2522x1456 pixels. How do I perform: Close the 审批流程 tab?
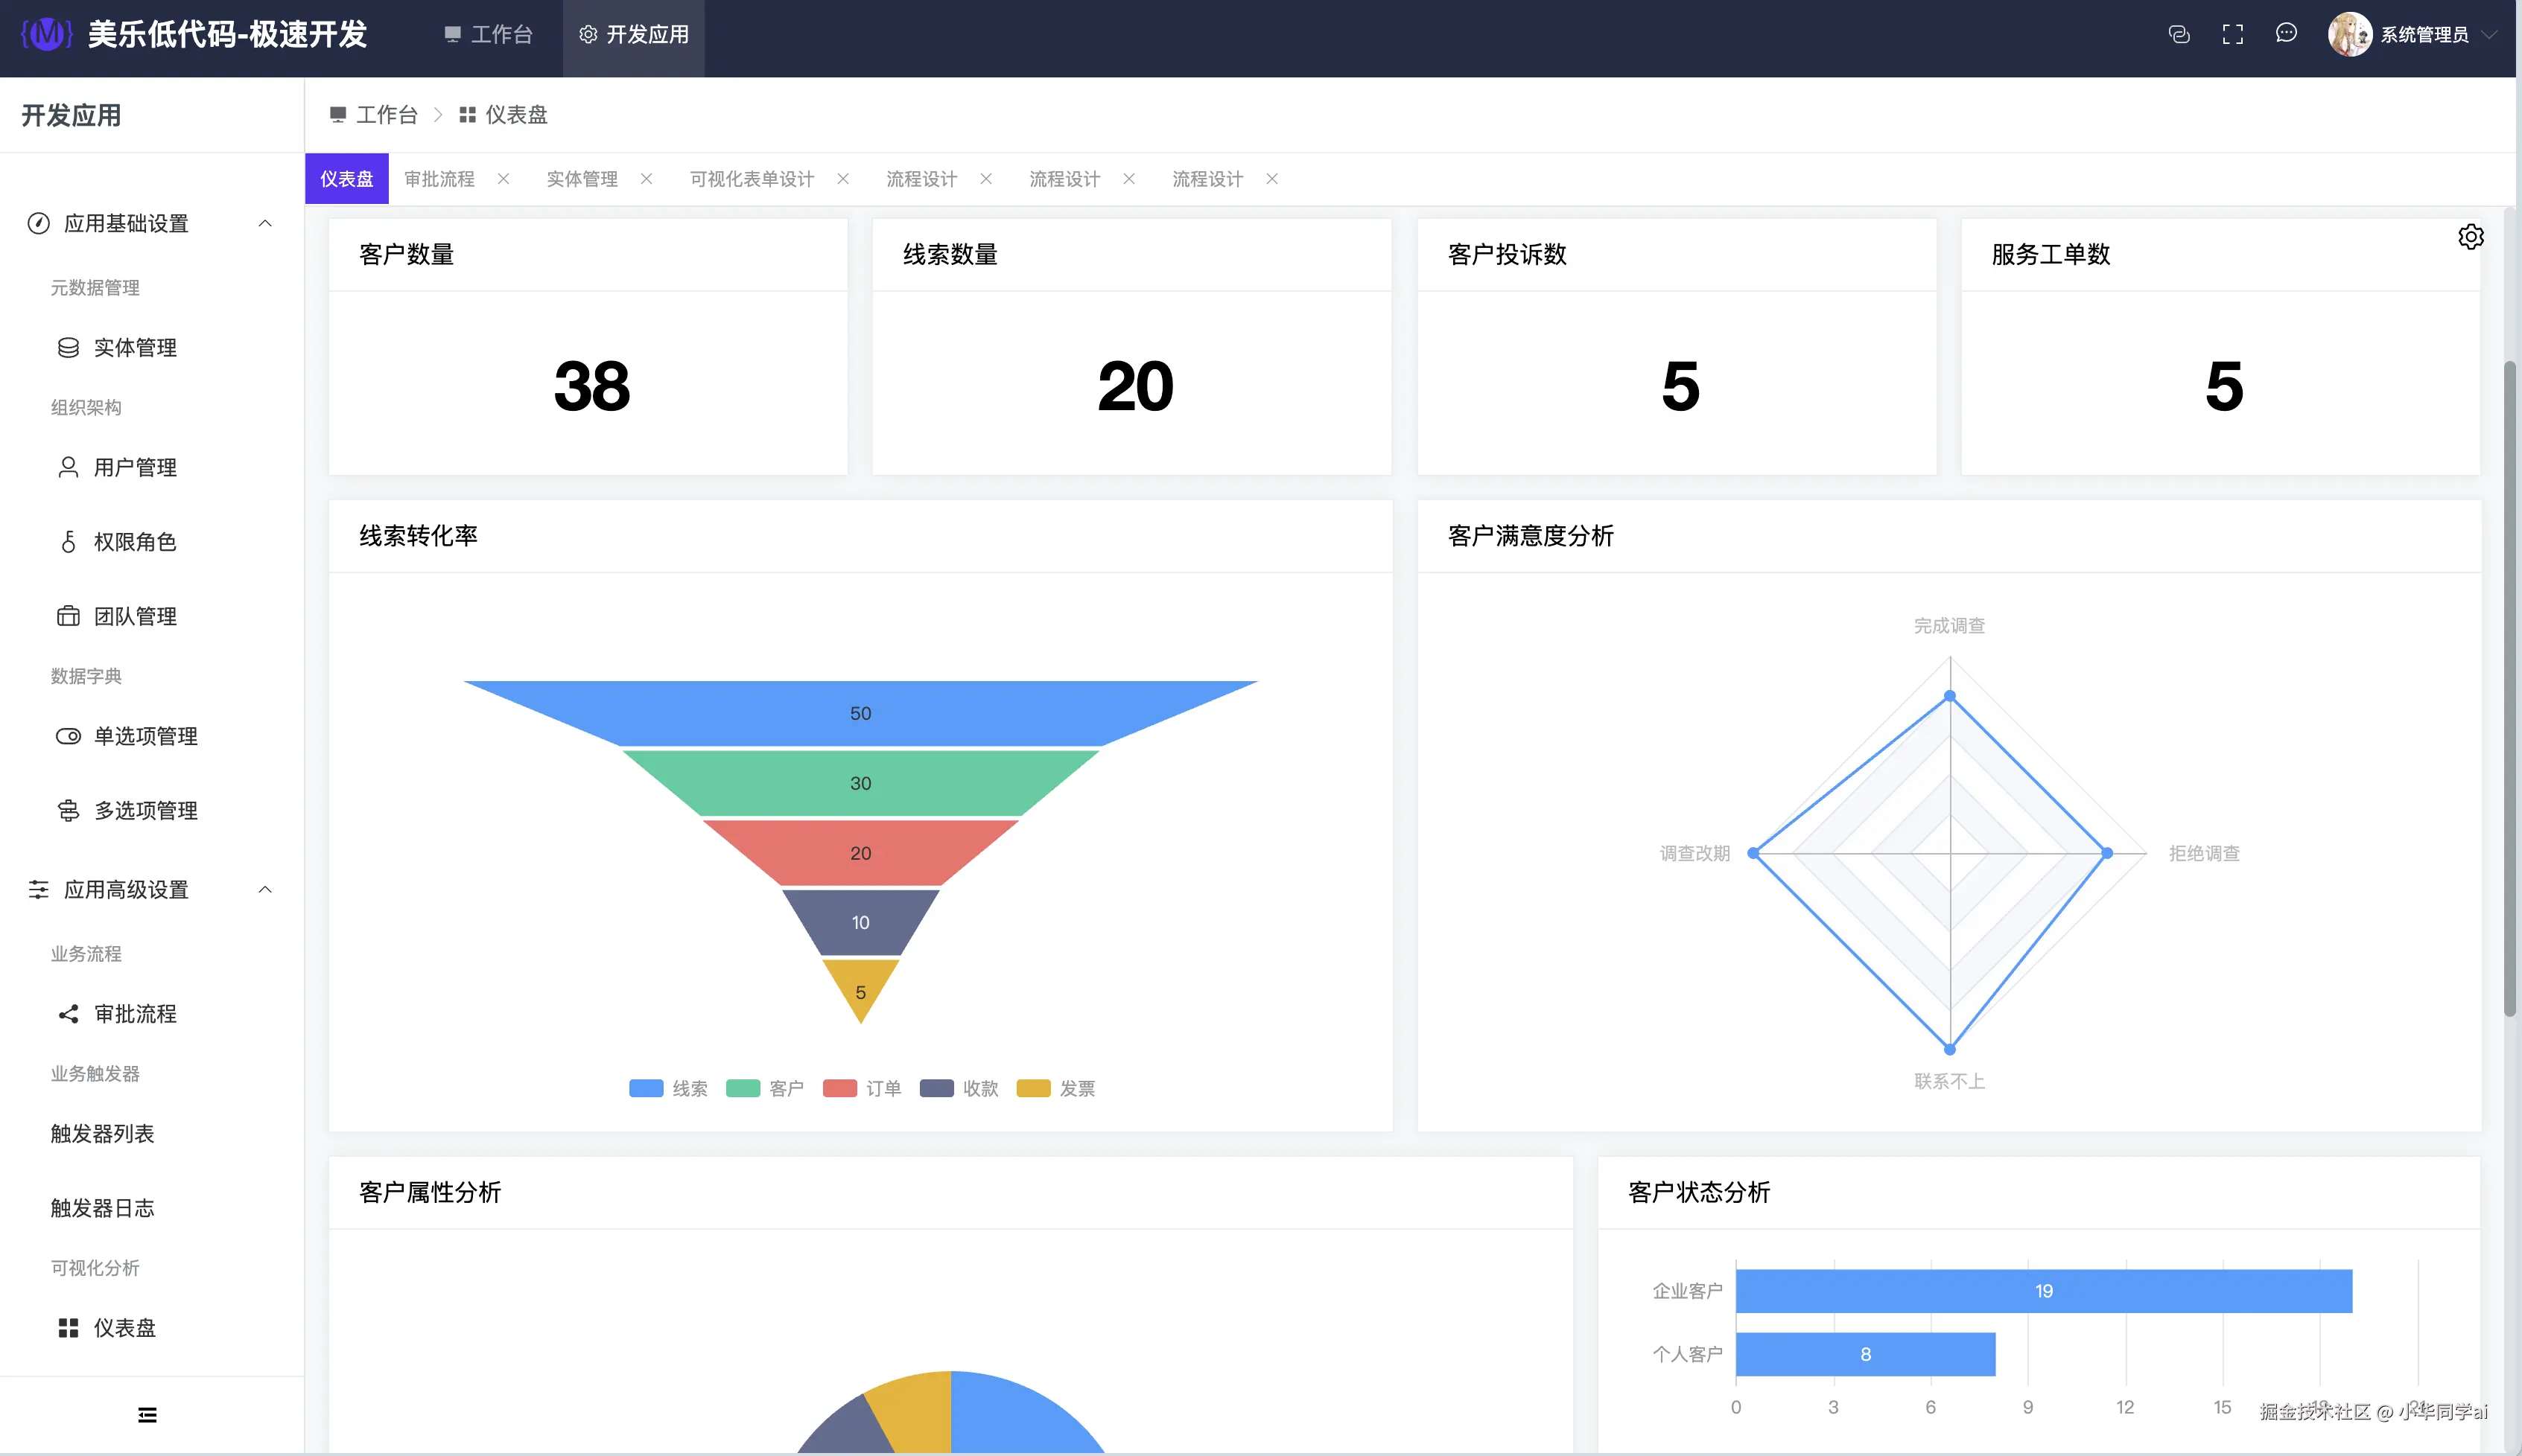click(504, 179)
